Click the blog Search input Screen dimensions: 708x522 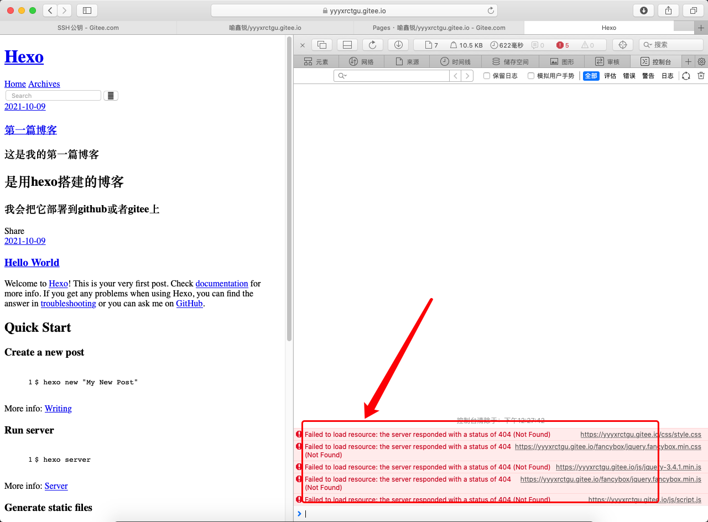pyautogui.click(x=53, y=96)
